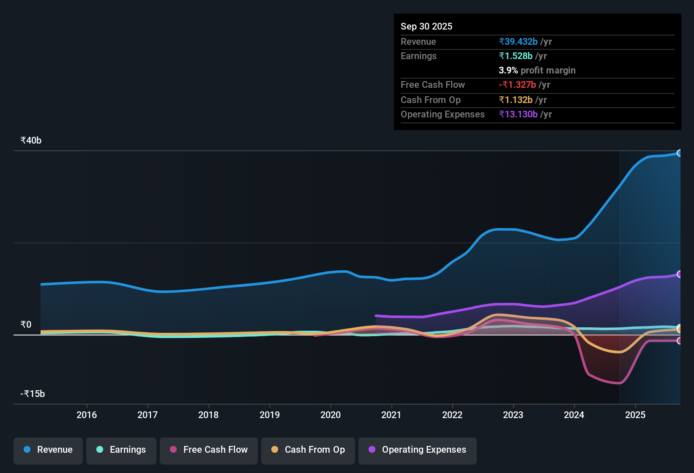The height and width of the screenshot is (473, 694).
Task: Click the teal Earnings legend dot
Action: [100, 450]
